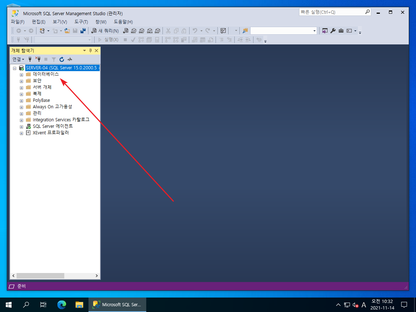Image resolution: width=416 pixels, height=312 pixels.
Task: Click the taskbar clock showing 오전 10:32
Action: tap(382, 304)
